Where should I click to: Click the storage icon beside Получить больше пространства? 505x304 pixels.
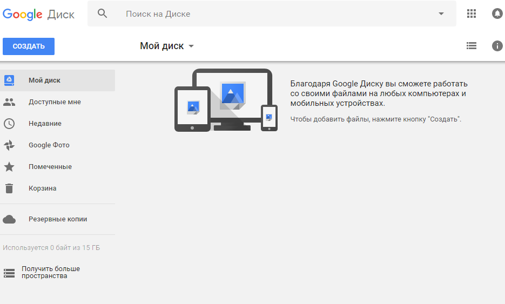pos(9,273)
